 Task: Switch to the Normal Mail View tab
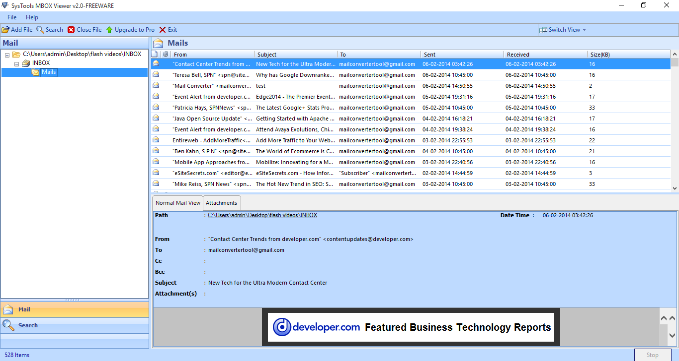pos(178,203)
